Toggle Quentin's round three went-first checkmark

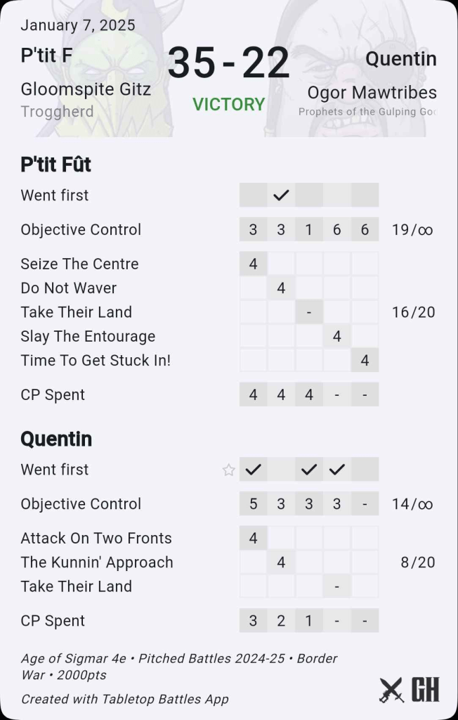click(x=309, y=470)
